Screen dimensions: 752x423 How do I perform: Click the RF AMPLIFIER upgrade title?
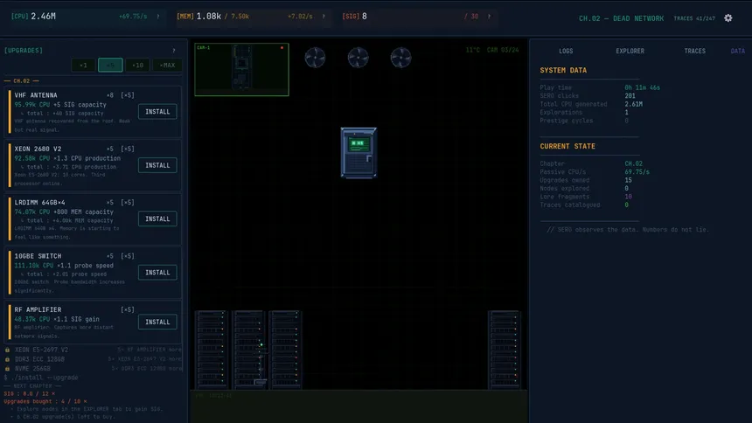click(38, 309)
